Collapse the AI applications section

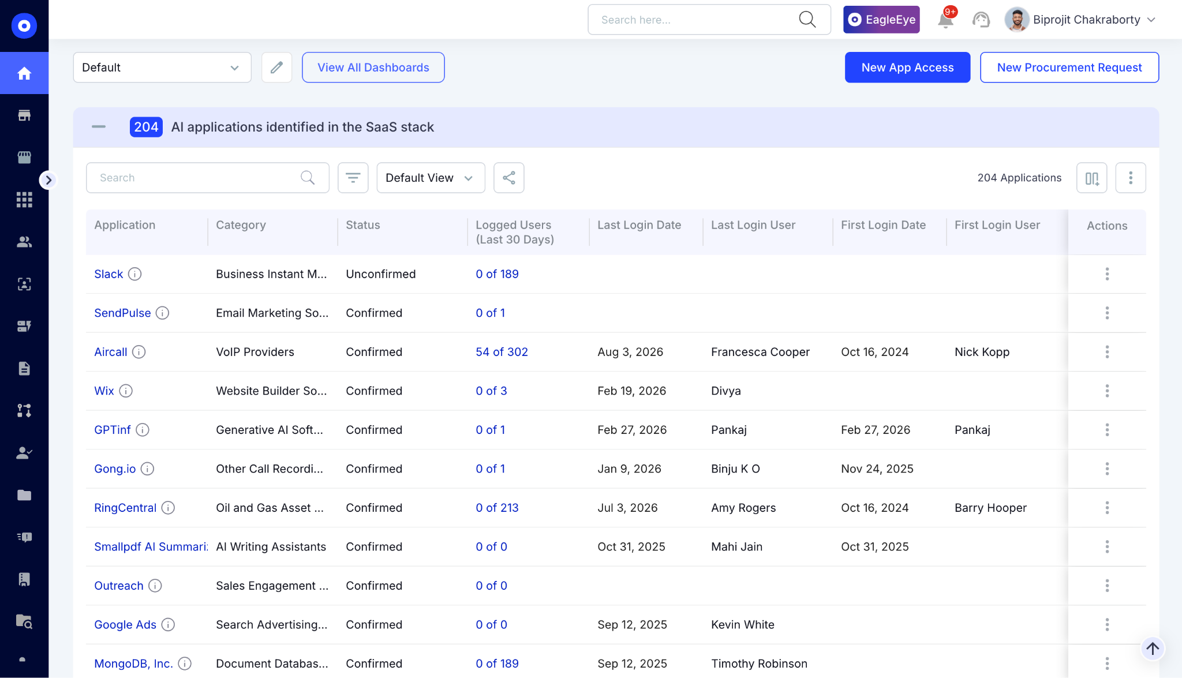pyautogui.click(x=99, y=127)
